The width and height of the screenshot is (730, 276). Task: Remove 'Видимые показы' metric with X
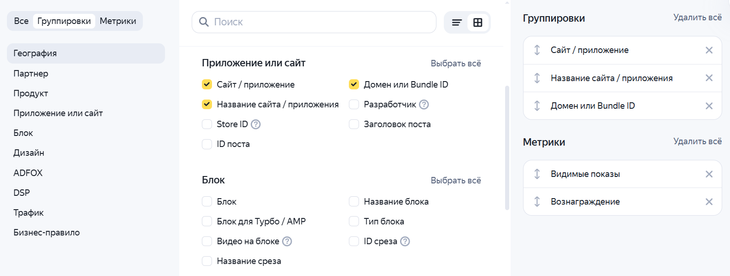point(709,174)
